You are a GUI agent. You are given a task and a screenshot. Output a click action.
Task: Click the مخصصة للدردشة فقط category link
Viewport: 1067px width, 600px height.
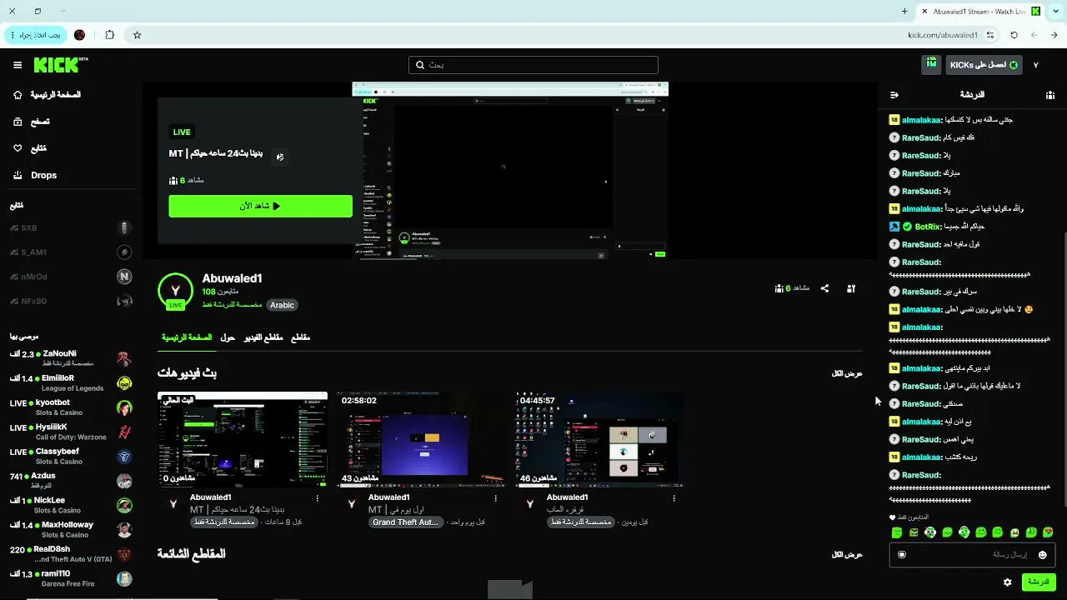232,305
